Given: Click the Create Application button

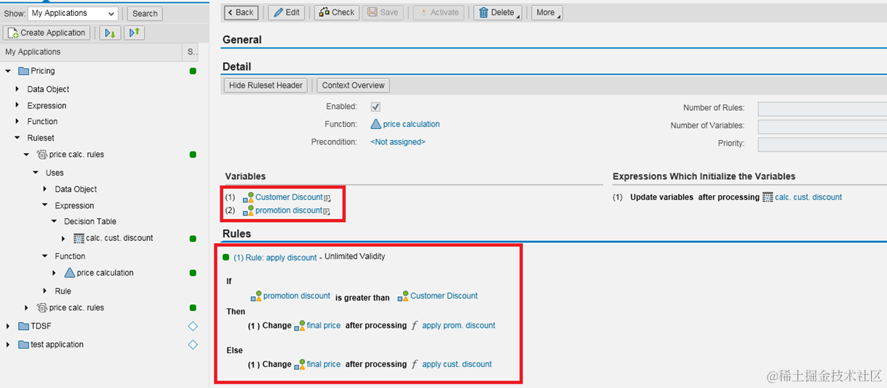Looking at the screenshot, I should (47, 33).
